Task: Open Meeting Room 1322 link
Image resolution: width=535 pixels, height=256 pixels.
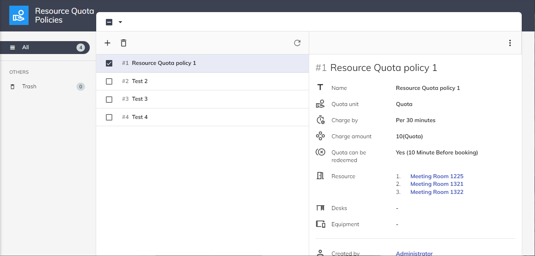Action: [437, 192]
